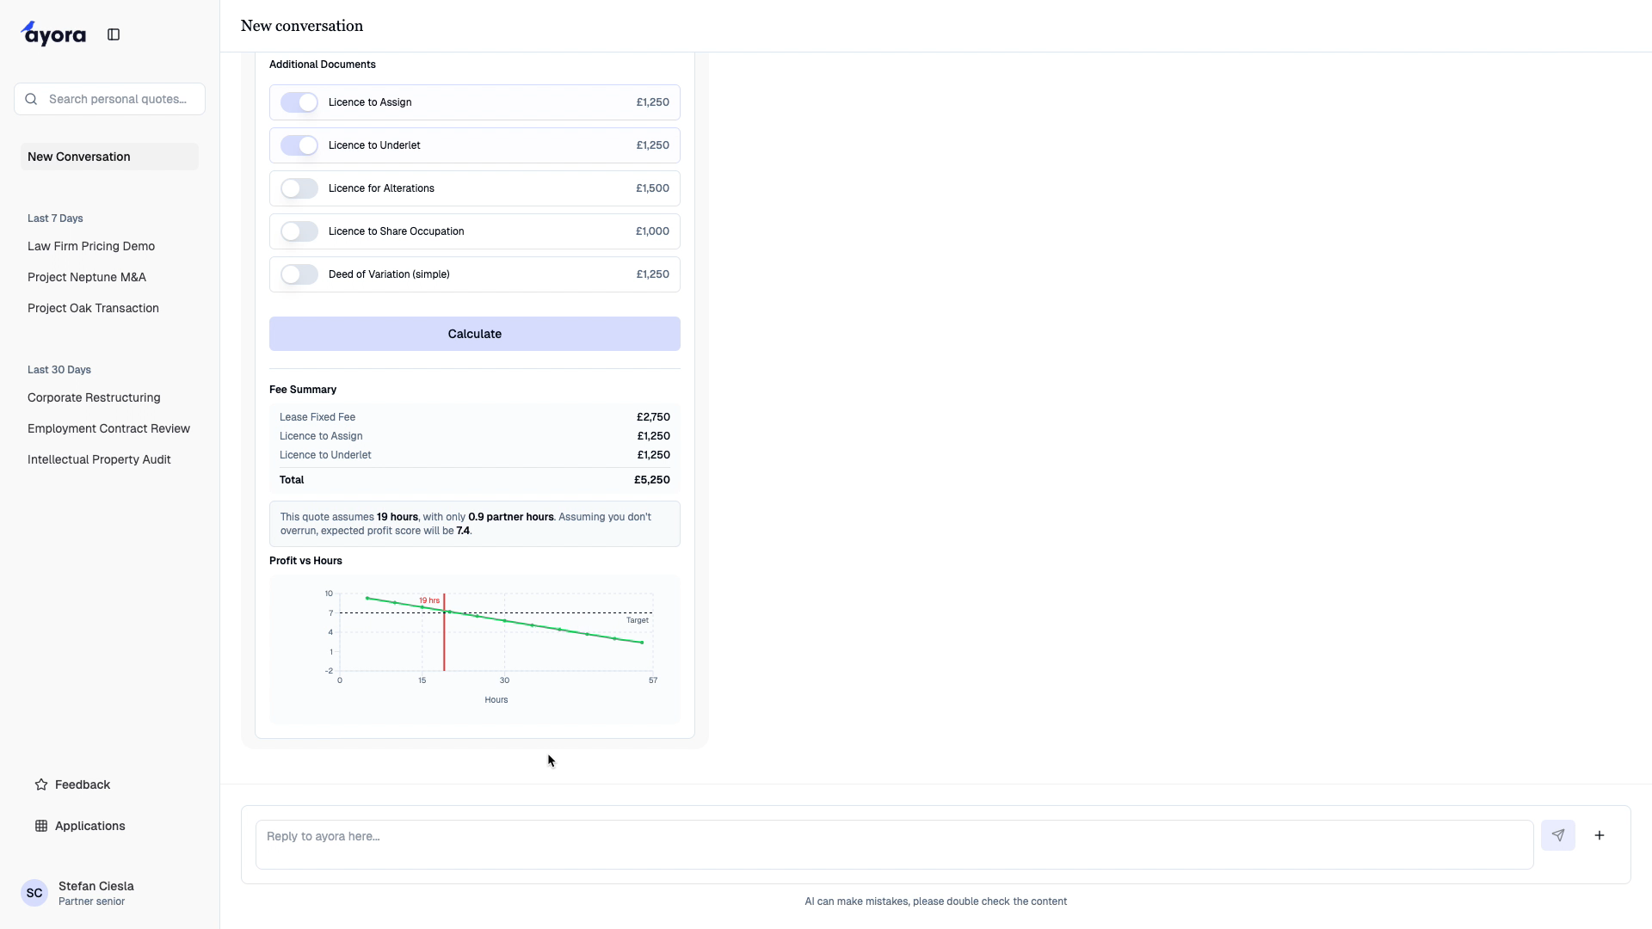Toggle on Deed of Variation (simple)
The height and width of the screenshot is (929, 1652).
[299, 274]
